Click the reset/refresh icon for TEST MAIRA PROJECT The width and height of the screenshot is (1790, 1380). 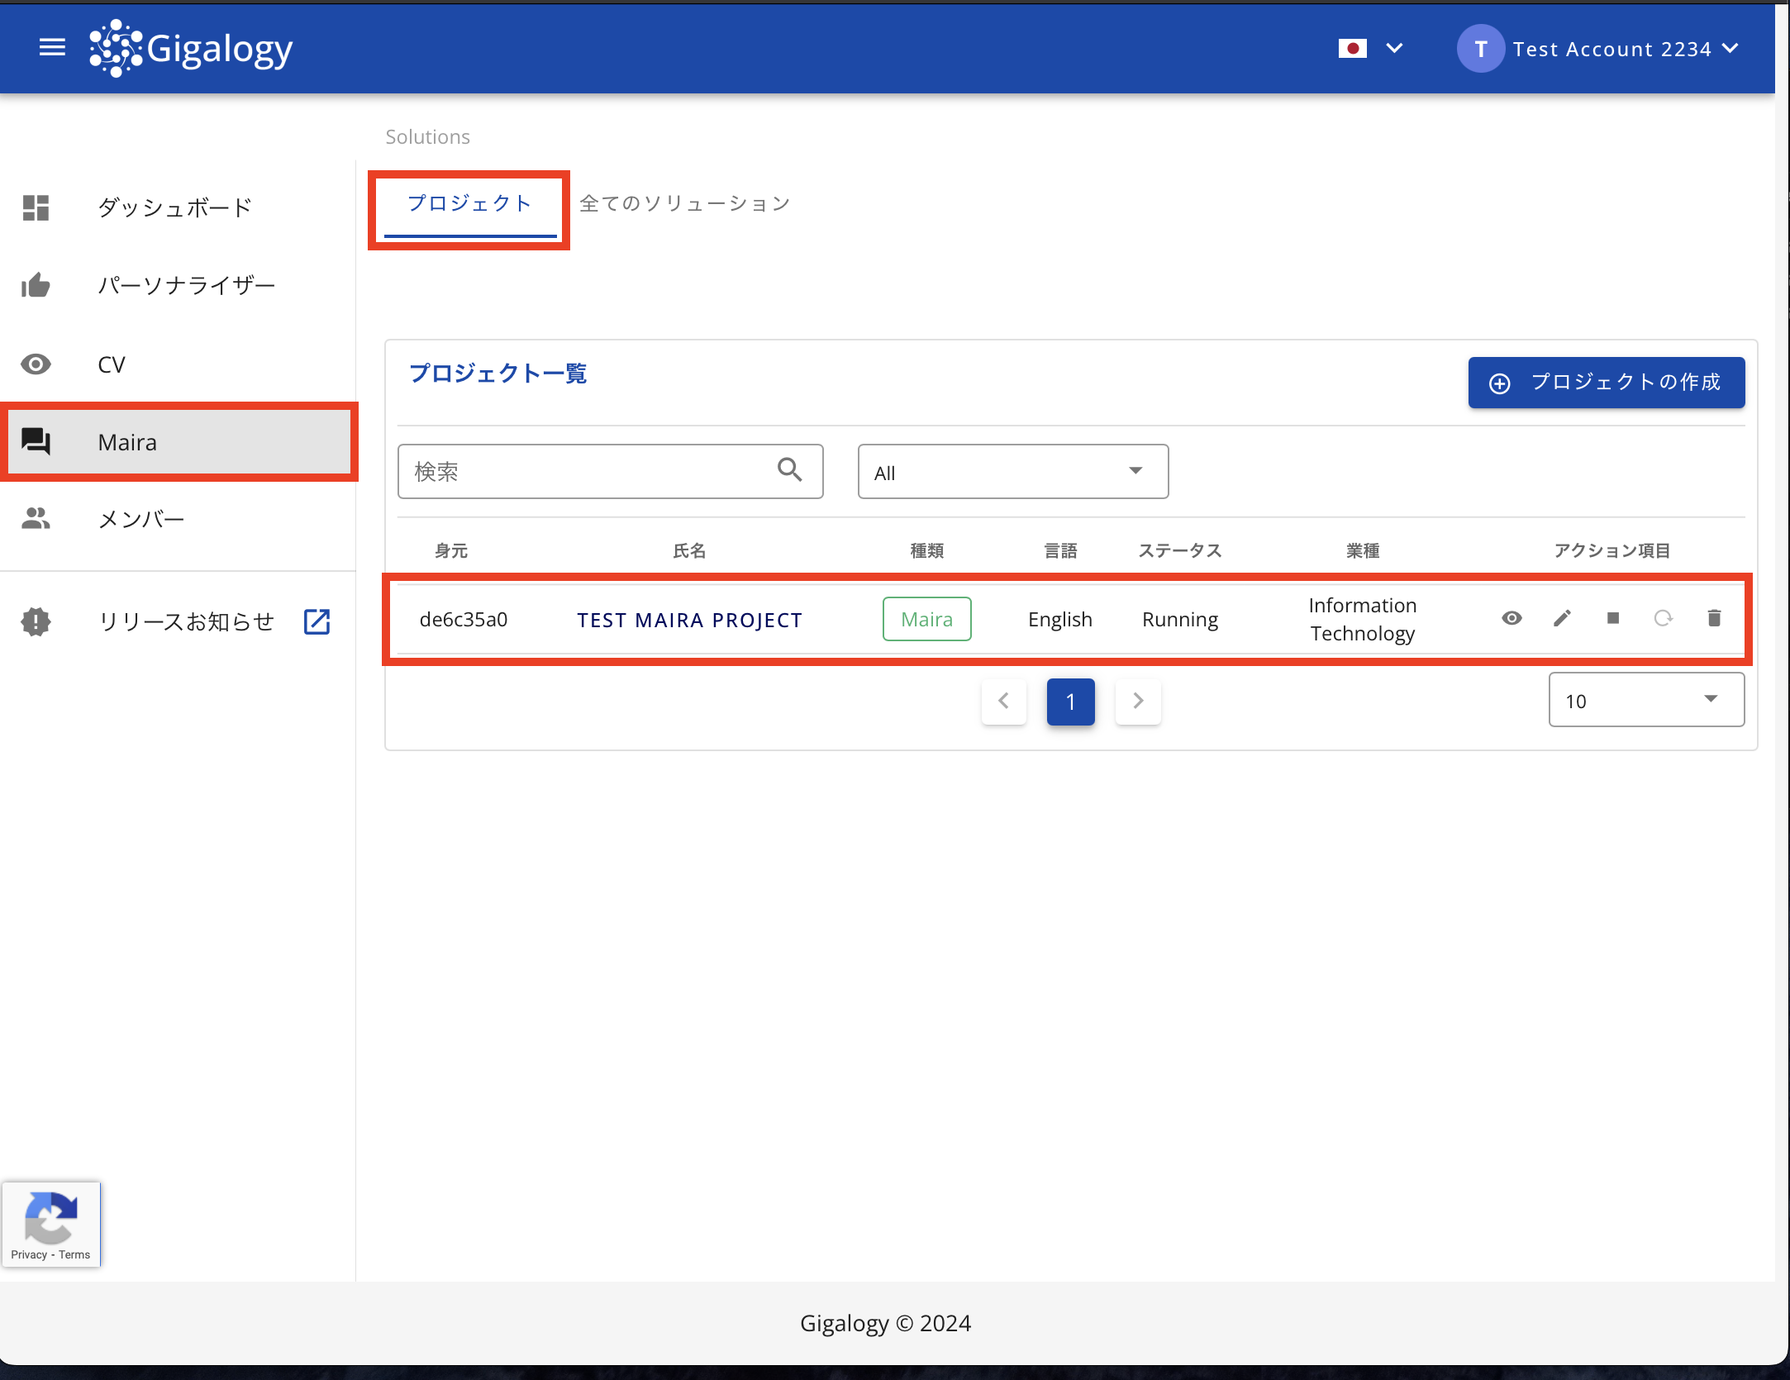click(x=1661, y=619)
